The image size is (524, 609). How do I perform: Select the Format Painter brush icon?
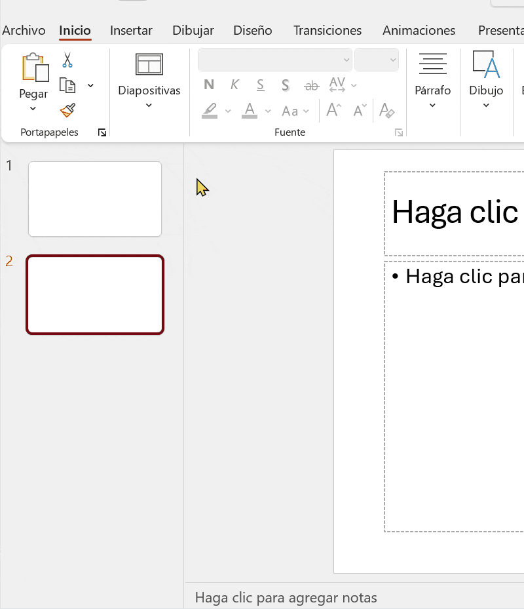click(67, 109)
